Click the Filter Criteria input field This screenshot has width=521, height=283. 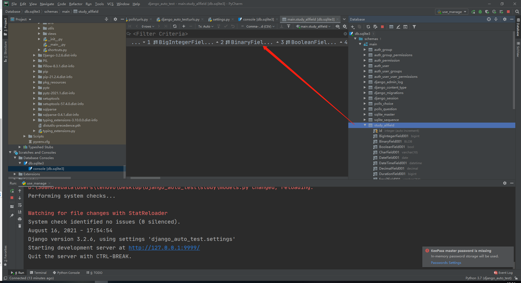162,34
